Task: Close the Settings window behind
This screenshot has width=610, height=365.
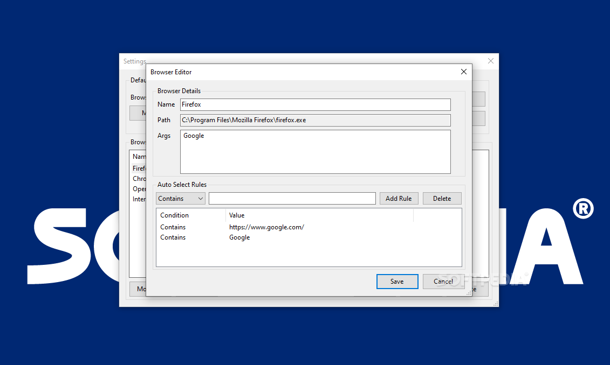Action: 491,61
